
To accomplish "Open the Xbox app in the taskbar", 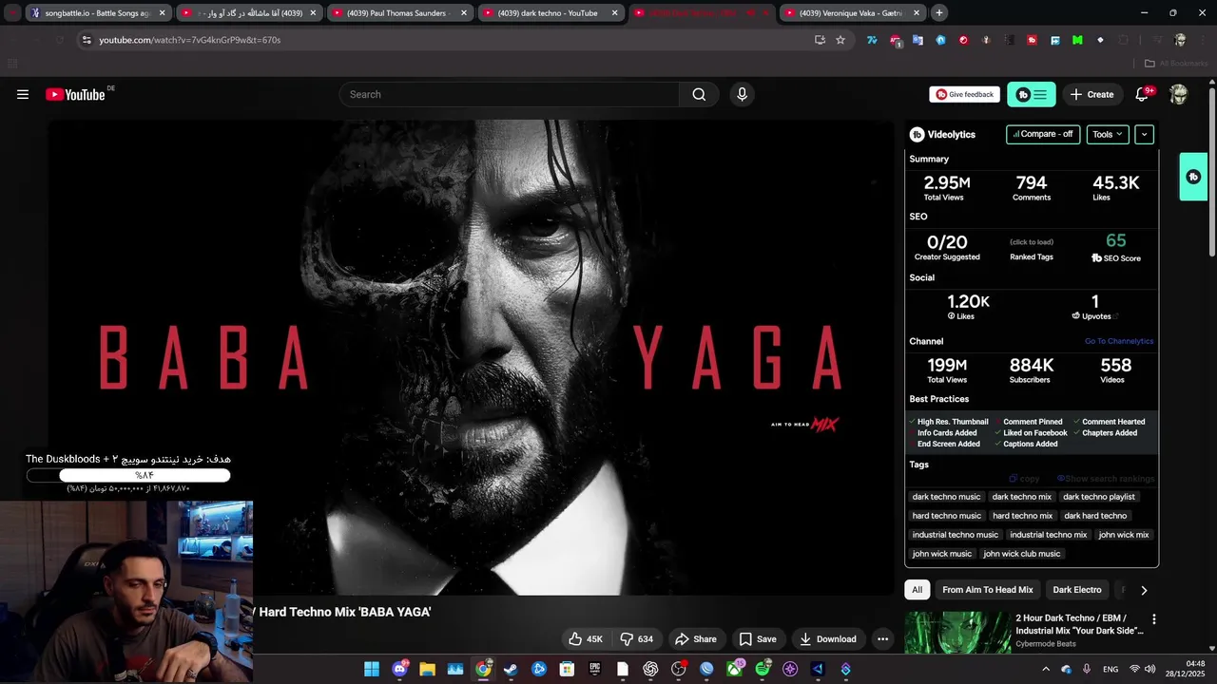I will 735,669.
